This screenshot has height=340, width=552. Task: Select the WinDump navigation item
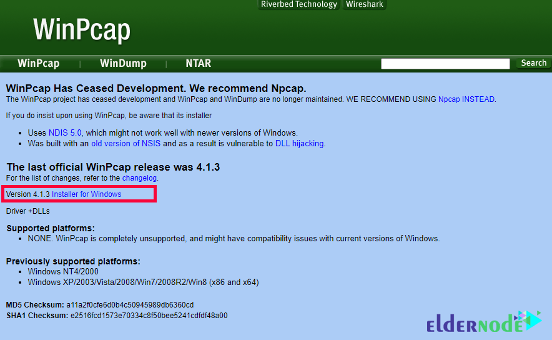click(x=123, y=63)
